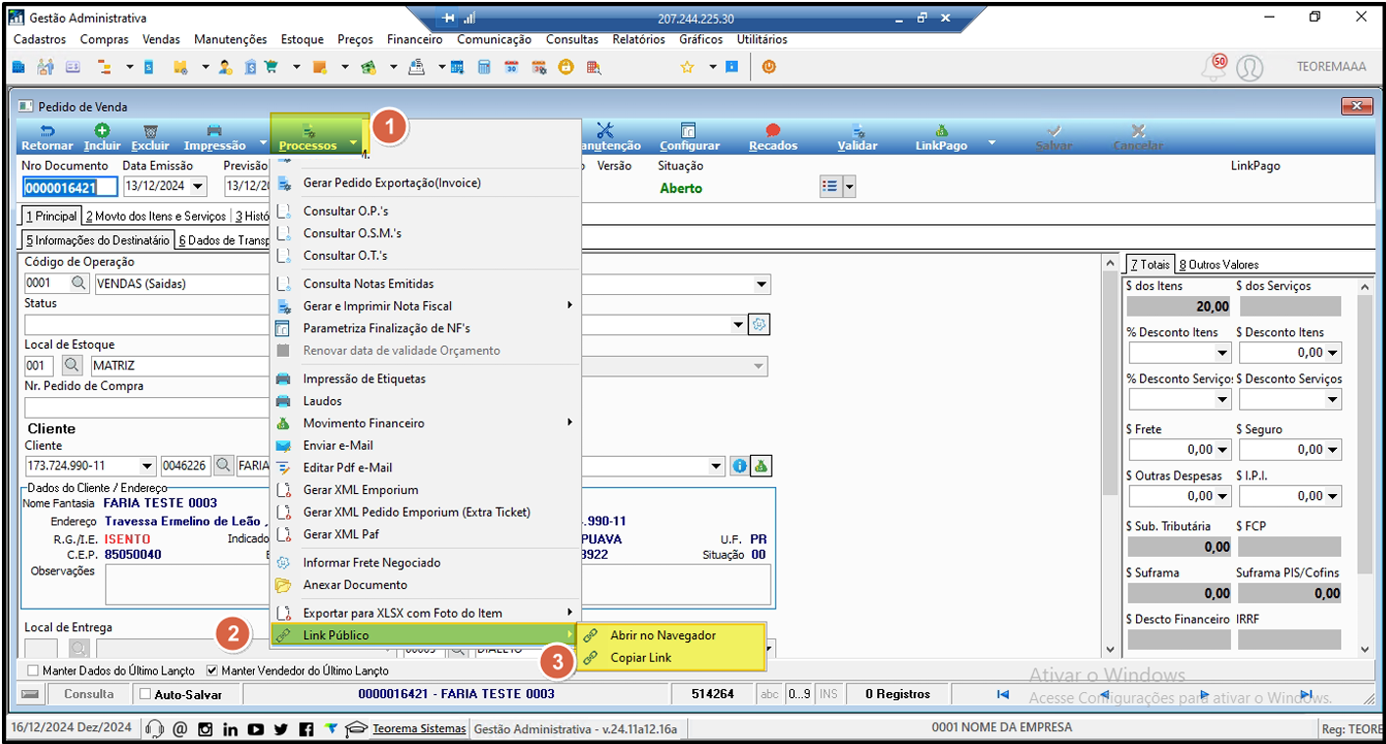
Task: Click the notification bell with 50 badge
Action: [1213, 67]
